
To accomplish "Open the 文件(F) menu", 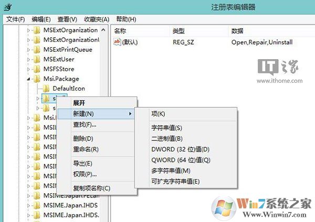I will click(x=15, y=19).
